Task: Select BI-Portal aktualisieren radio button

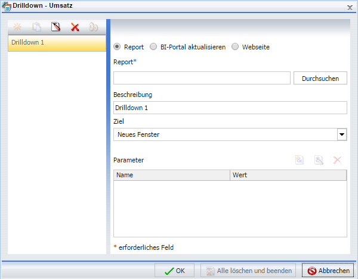Action: pyautogui.click(x=153, y=46)
